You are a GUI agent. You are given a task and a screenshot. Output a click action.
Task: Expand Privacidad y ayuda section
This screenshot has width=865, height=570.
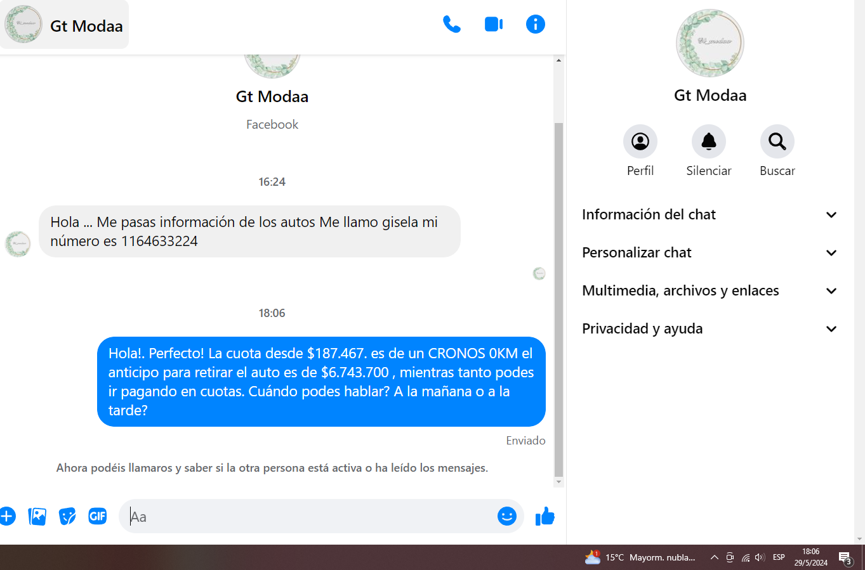point(710,329)
